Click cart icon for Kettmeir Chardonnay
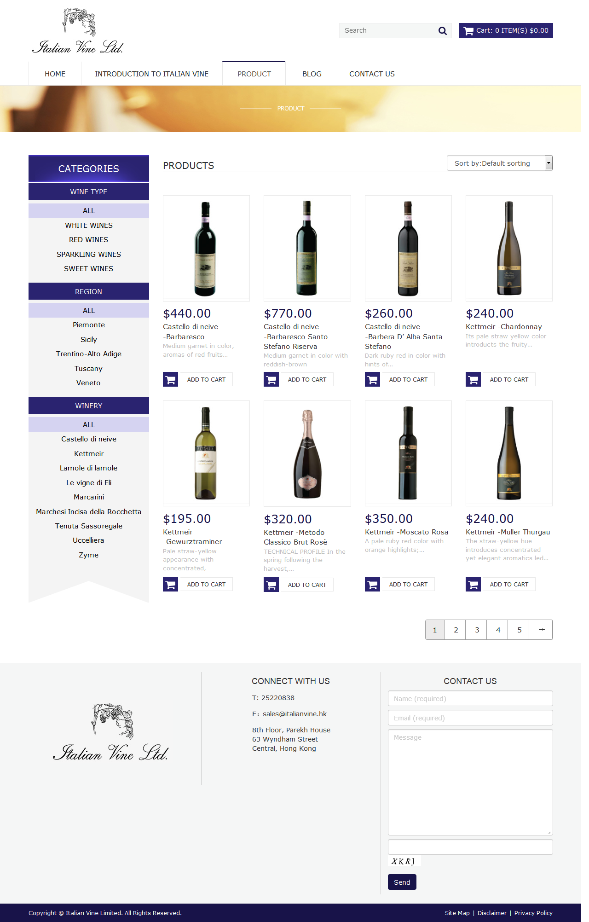Screen dimensions: 589x922 (473, 379)
